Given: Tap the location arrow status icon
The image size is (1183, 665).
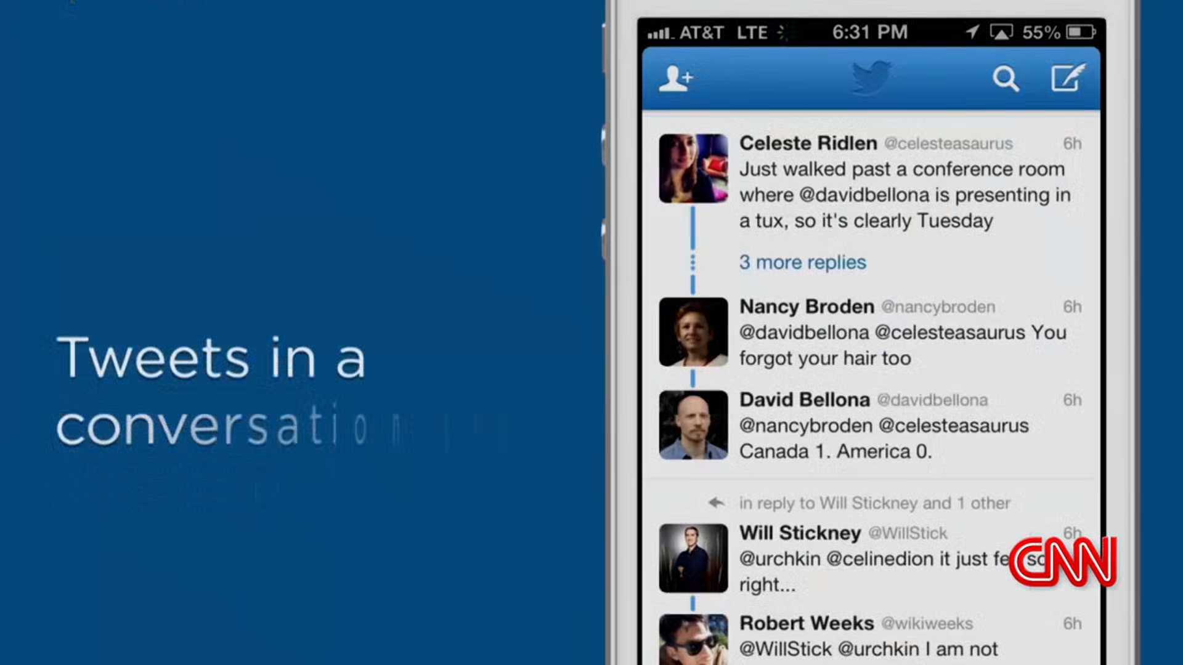Looking at the screenshot, I should [972, 32].
